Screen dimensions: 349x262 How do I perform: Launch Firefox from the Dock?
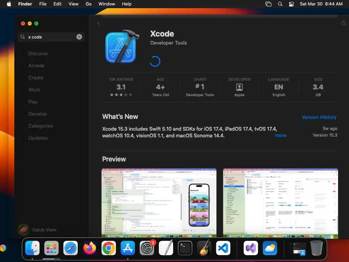90,248
